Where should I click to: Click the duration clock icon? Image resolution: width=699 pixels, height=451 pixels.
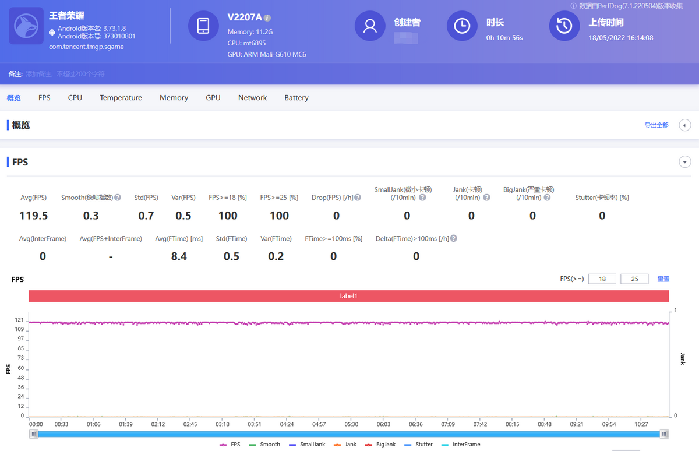click(x=462, y=26)
